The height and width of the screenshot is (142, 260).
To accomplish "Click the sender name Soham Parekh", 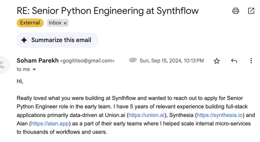I will [37, 61].
